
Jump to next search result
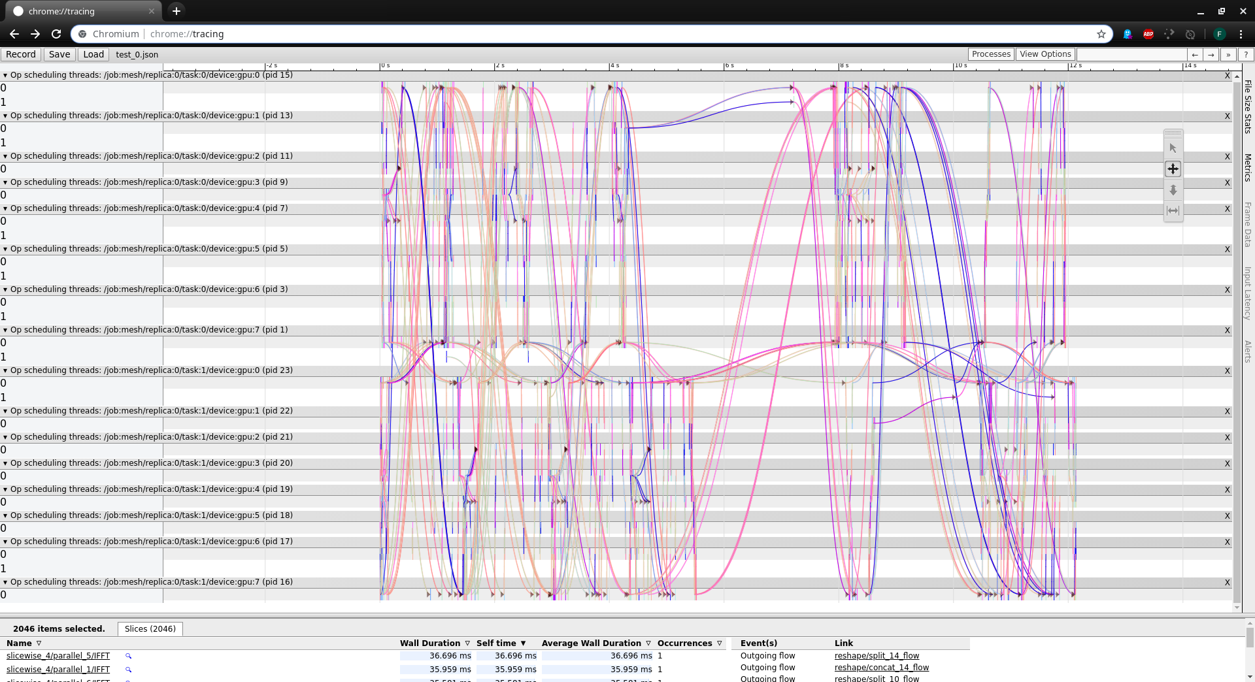click(1211, 55)
